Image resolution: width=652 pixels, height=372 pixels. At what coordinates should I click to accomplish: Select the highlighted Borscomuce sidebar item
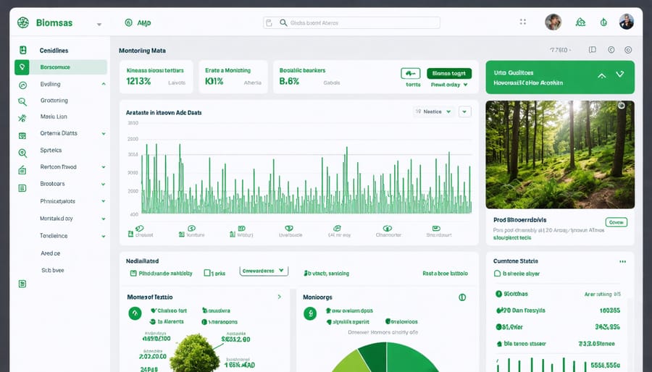pos(61,67)
